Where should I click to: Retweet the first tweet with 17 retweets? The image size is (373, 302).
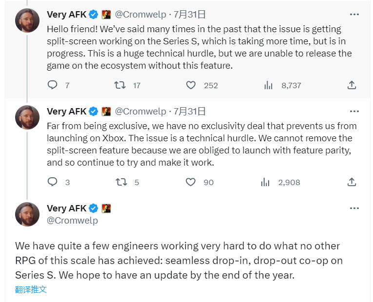click(120, 85)
